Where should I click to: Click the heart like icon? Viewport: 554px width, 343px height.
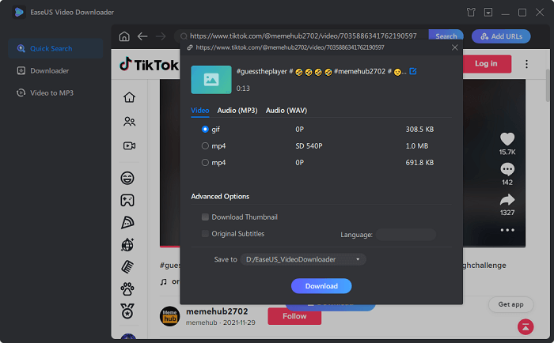click(x=507, y=139)
